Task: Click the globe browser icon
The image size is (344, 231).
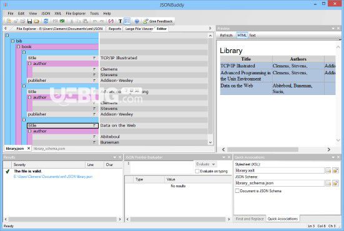Action: (x=137, y=21)
